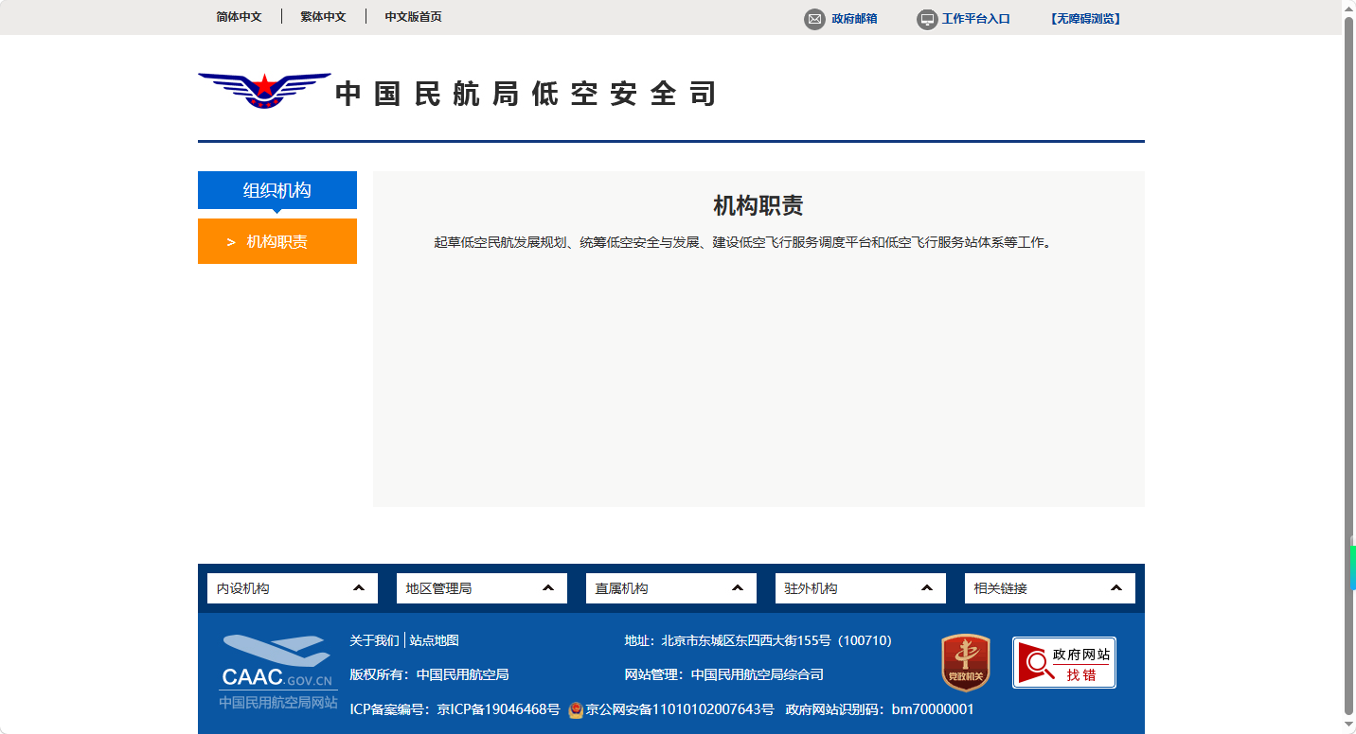
Task: Expand the 内设机构 dropdown
Action: point(293,588)
